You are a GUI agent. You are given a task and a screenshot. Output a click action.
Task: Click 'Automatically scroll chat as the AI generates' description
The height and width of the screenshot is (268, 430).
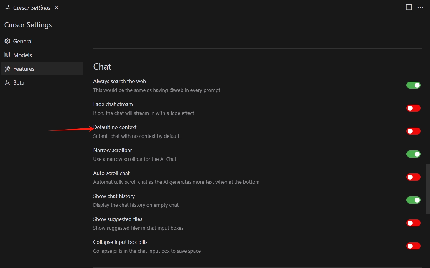pos(176,182)
